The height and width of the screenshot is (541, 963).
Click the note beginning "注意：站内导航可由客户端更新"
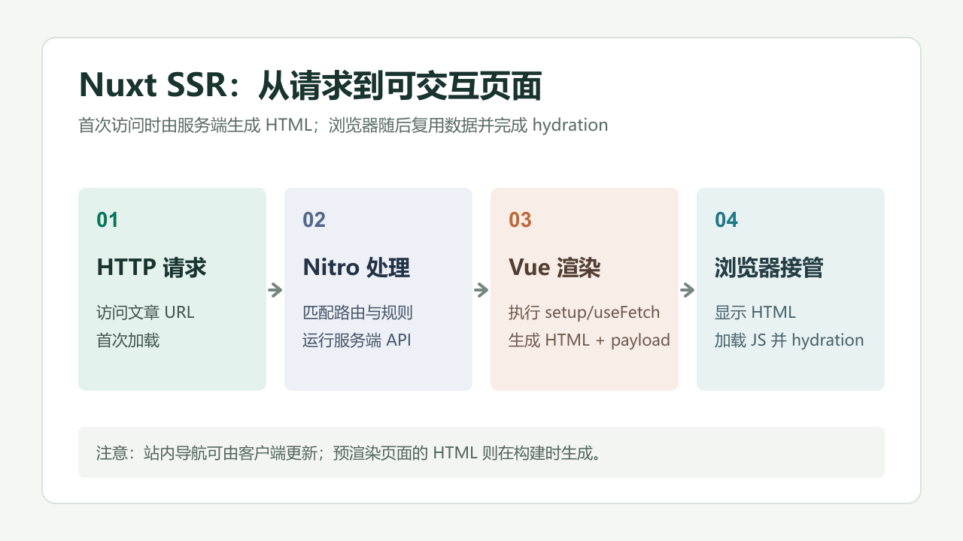pyautogui.click(x=348, y=452)
